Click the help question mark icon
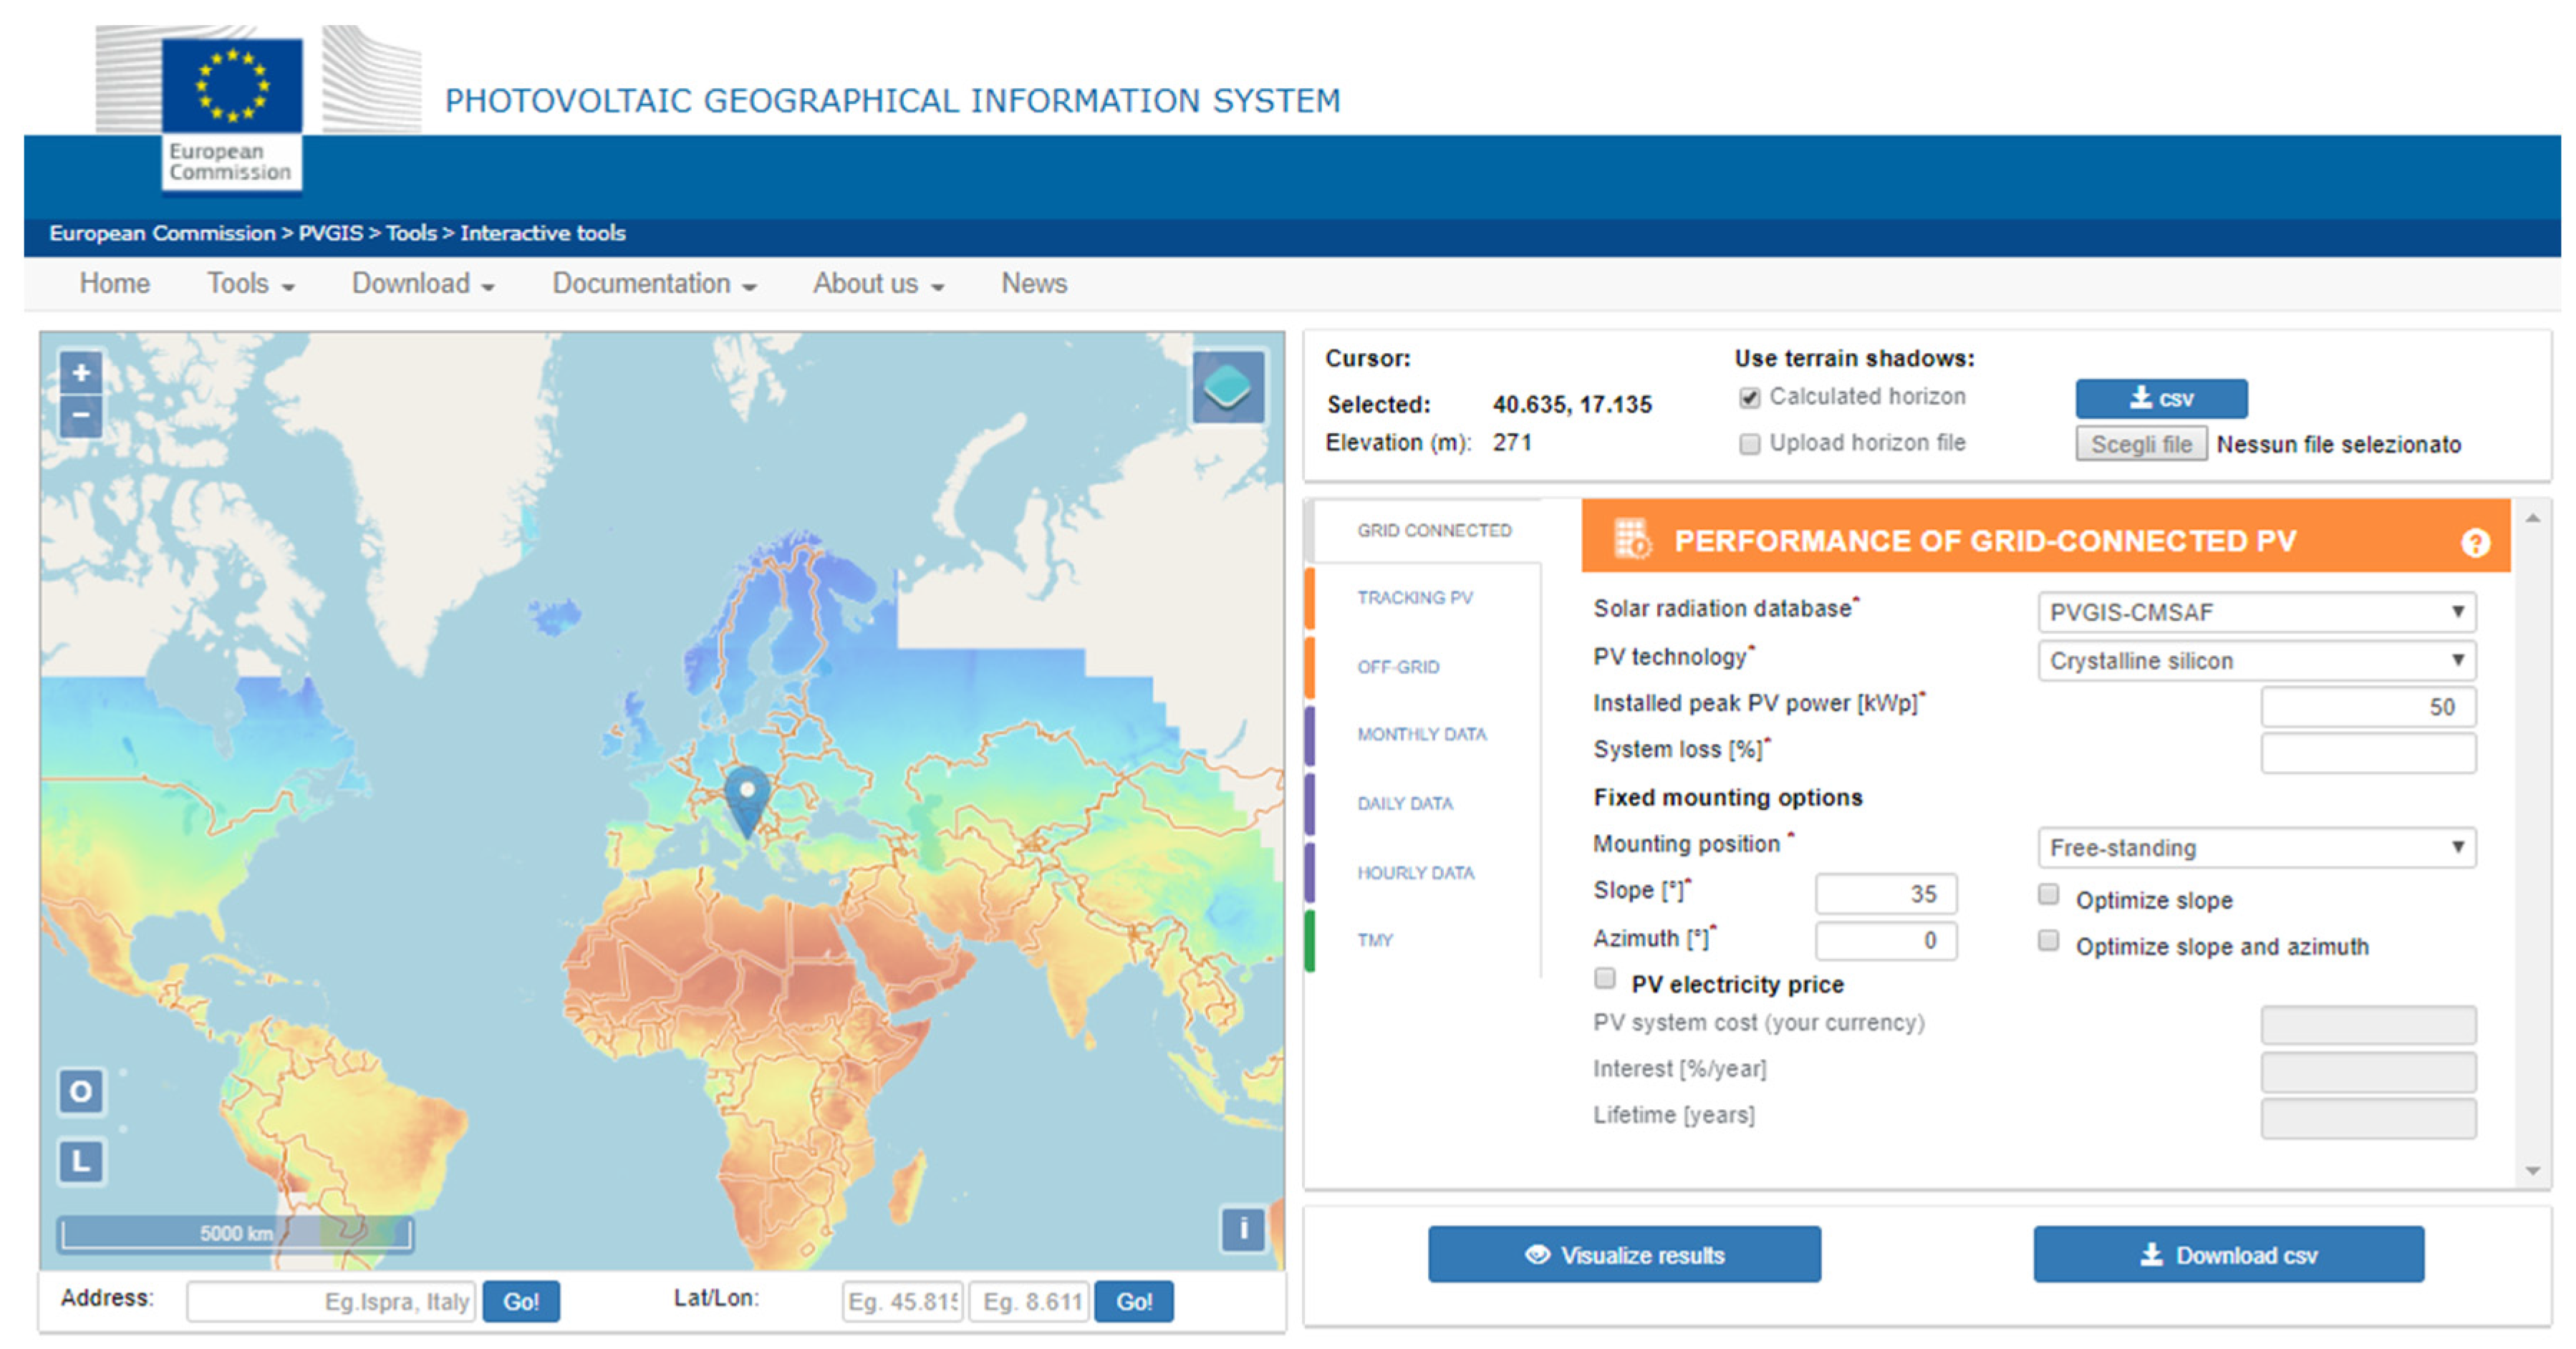The image size is (2576, 1349). (x=2475, y=543)
